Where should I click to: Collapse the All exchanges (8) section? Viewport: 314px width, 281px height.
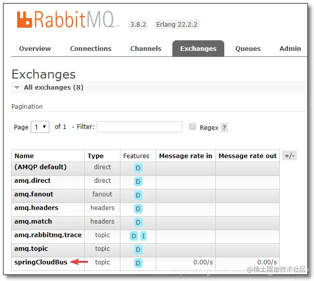click(x=53, y=88)
